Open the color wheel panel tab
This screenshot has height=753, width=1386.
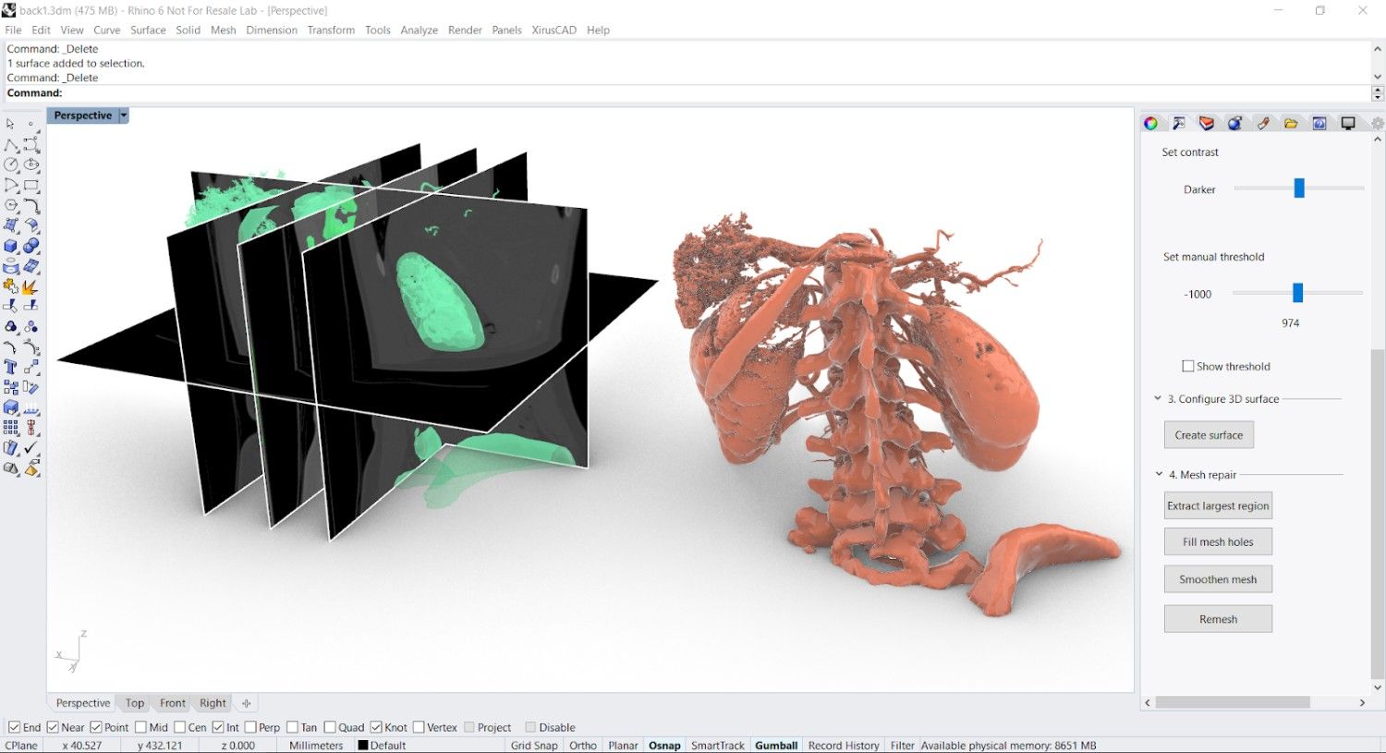(x=1150, y=122)
